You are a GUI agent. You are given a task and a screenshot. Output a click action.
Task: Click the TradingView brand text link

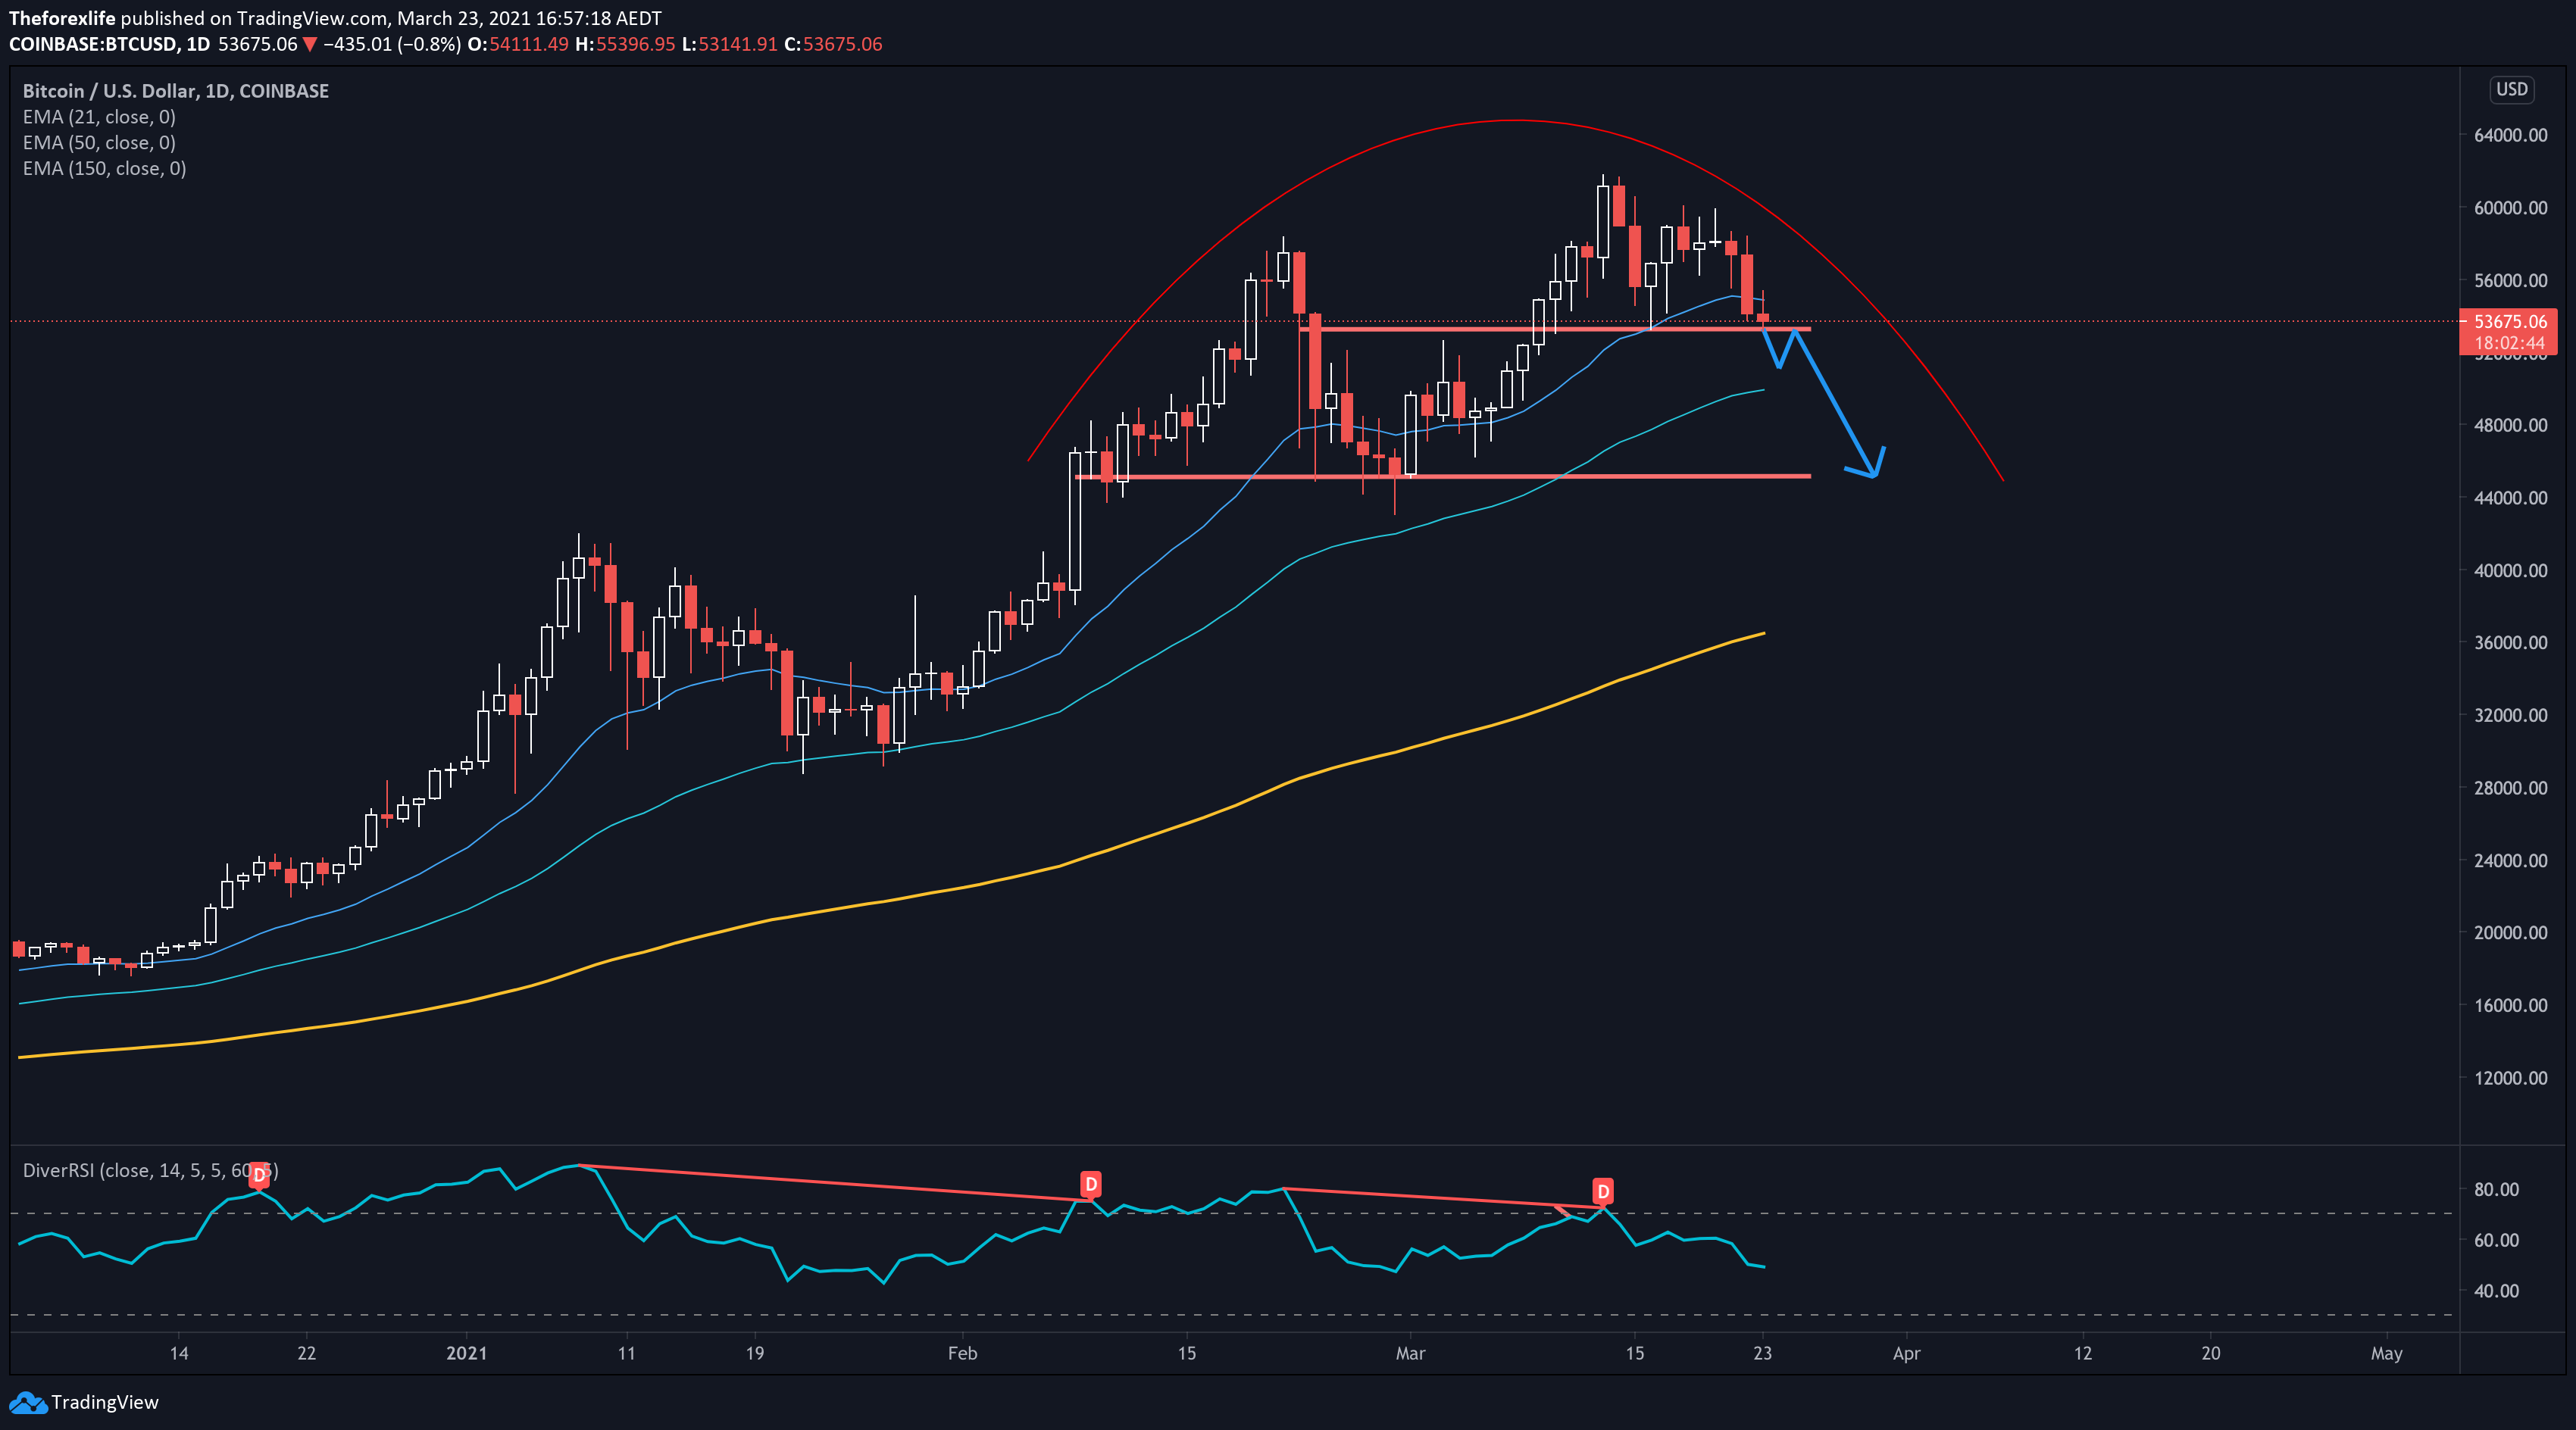104,1402
